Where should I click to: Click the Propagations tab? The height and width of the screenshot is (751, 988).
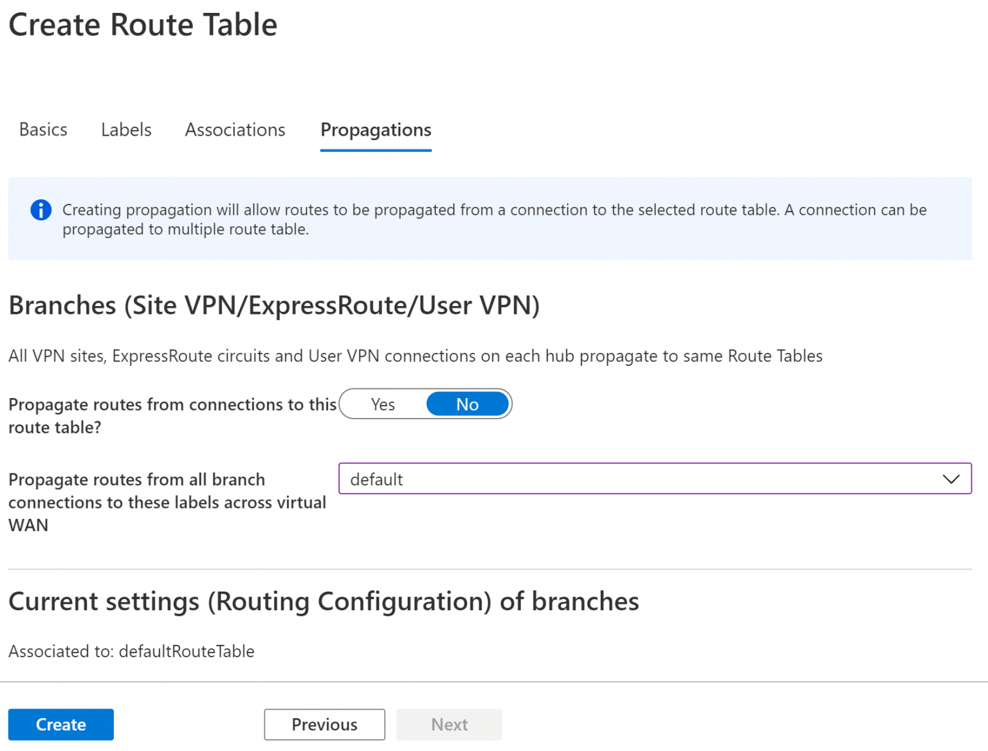[375, 131]
